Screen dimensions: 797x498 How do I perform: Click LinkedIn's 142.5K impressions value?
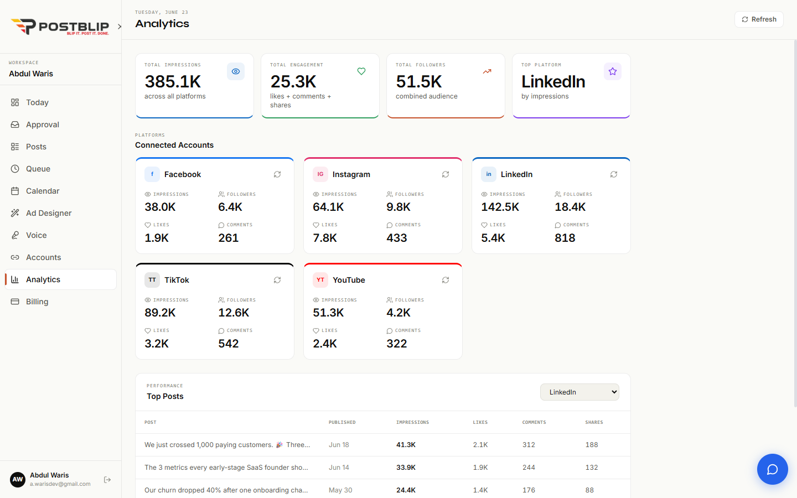pyautogui.click(x=500, y=207)
